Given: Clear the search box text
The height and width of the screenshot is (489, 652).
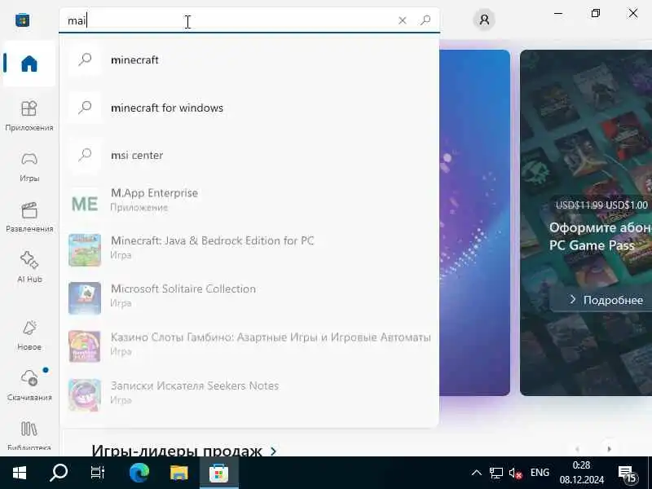Looking at the screenshot, I should [402, 20].
